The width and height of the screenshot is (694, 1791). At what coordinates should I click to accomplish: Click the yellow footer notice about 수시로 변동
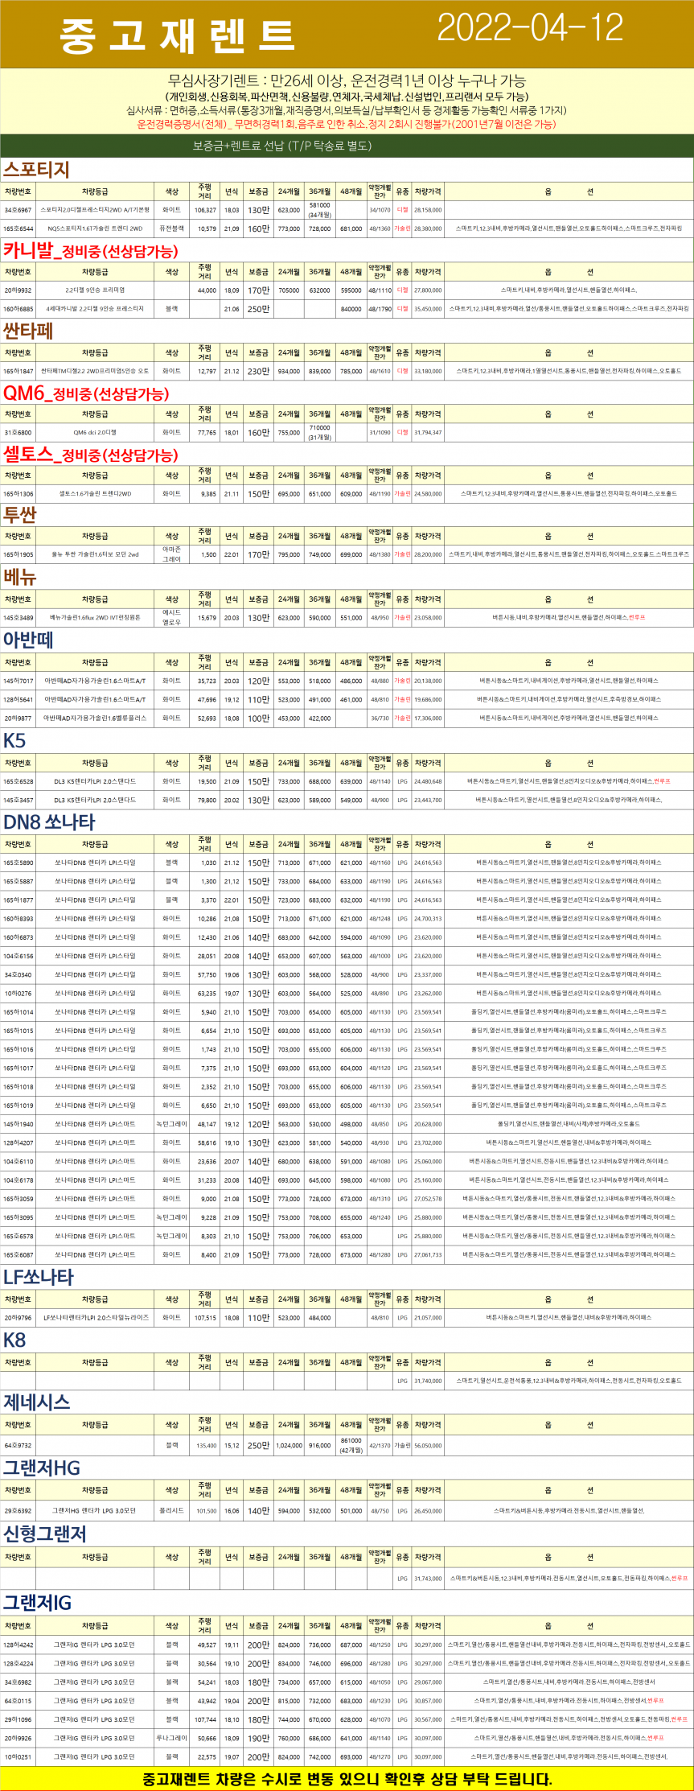[x=347, y=1779]
